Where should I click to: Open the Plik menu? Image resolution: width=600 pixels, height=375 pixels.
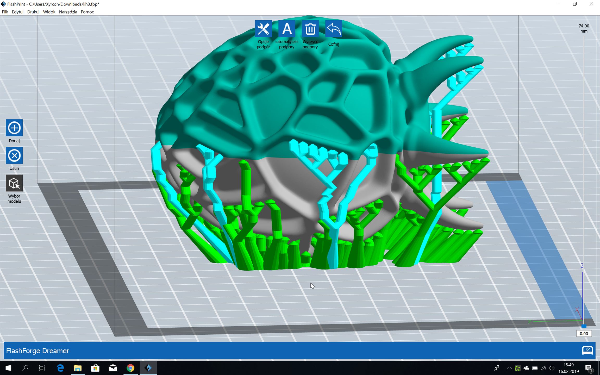click(5, 12)
